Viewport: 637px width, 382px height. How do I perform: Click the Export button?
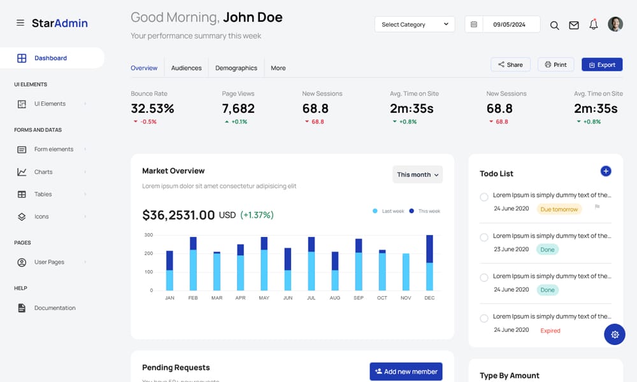[x=602, y=65]
